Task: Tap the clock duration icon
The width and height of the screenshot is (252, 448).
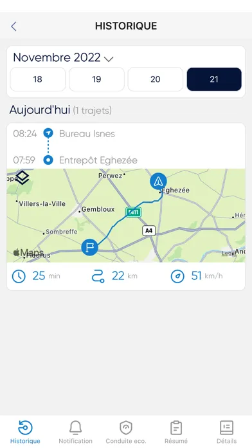Action: [x=19, y=276]
